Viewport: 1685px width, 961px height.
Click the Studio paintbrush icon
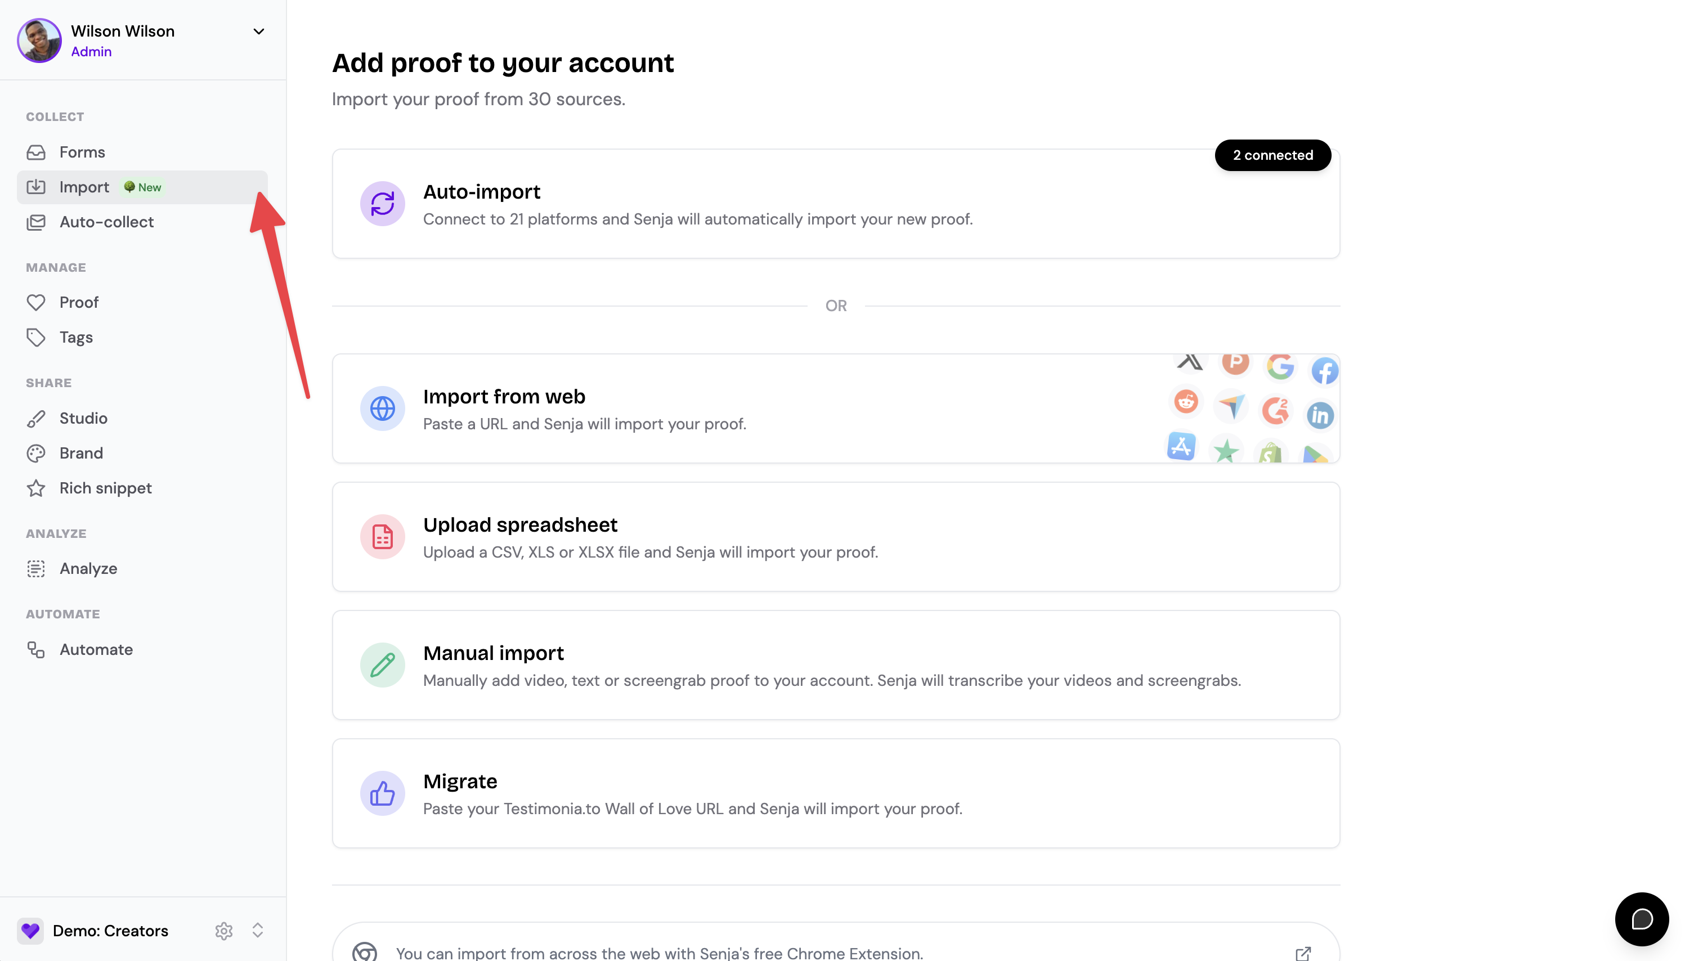pos(37,419)
